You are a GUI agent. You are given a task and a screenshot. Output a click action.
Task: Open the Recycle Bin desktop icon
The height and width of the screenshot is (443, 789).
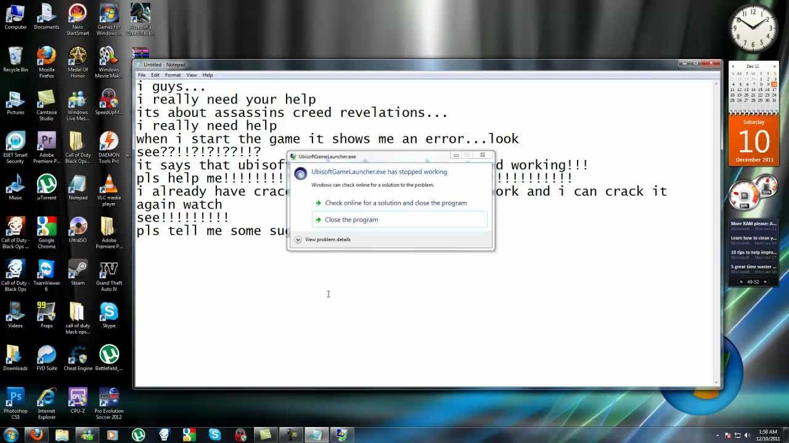click(15, 60)
